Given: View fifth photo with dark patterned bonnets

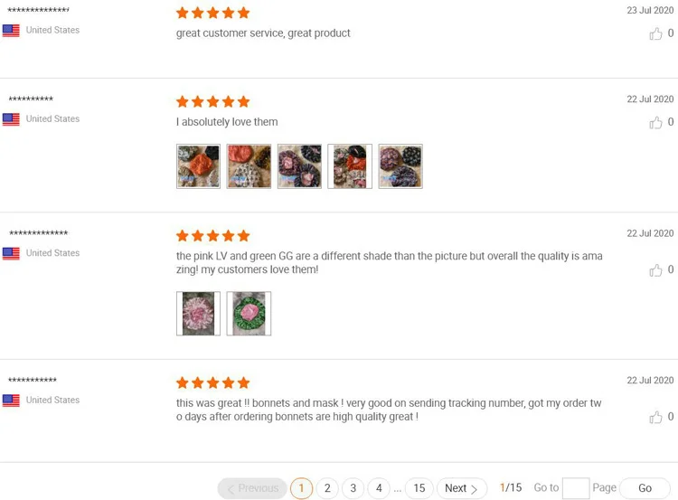Looking at the screenshot, I should [x=400, y=166].
